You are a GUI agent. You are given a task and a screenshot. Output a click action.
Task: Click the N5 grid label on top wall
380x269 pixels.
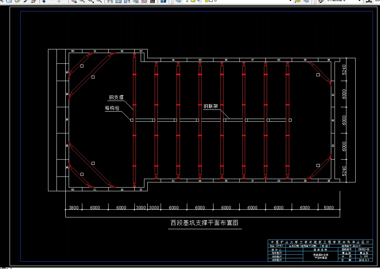point(200,60)
